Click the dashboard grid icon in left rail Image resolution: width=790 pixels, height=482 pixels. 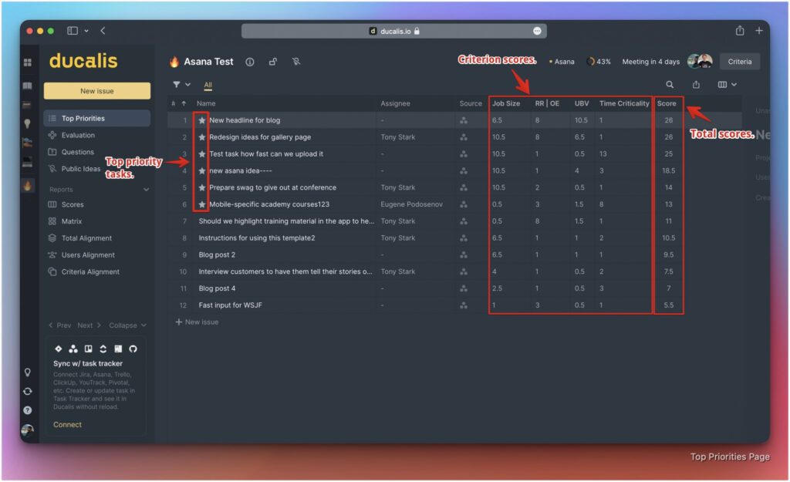coord(28,62)
